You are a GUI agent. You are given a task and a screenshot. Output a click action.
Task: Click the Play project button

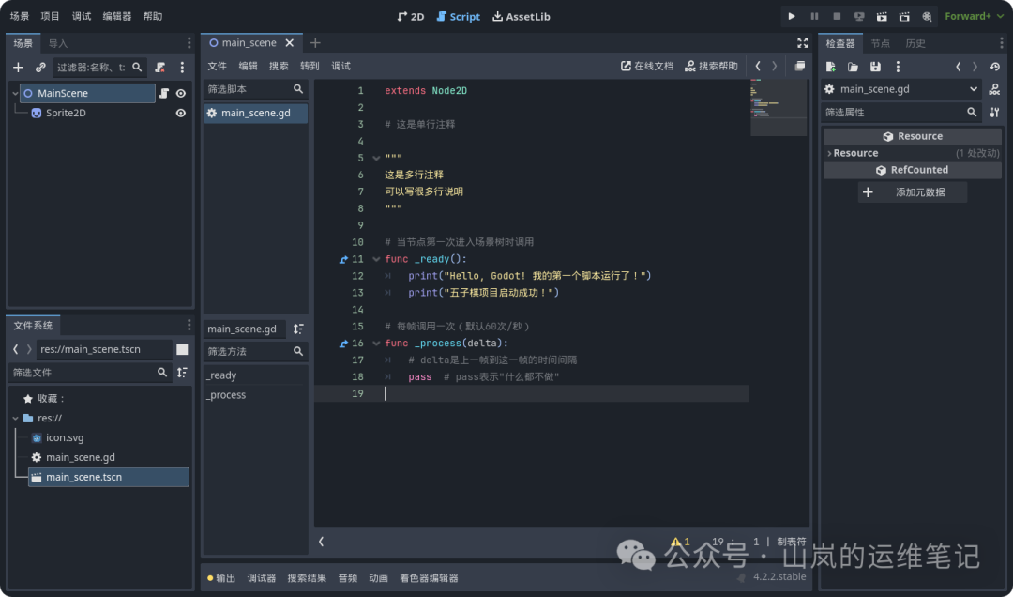(792, 16)
